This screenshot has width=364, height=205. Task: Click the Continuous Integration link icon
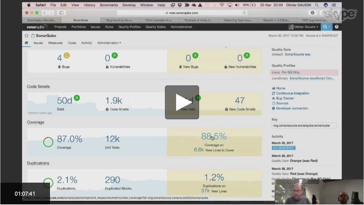click(x=274, y=93)
